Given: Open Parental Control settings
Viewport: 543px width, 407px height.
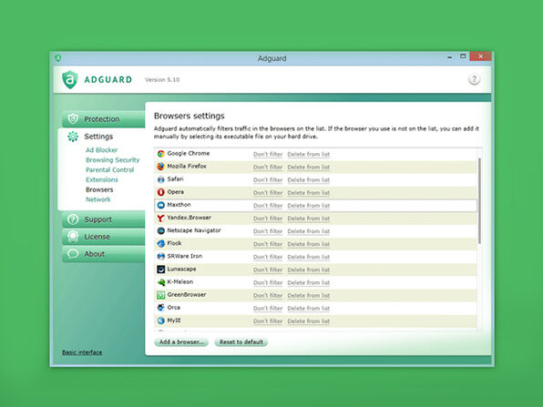Looking at the screenshot, I should 109,170.
